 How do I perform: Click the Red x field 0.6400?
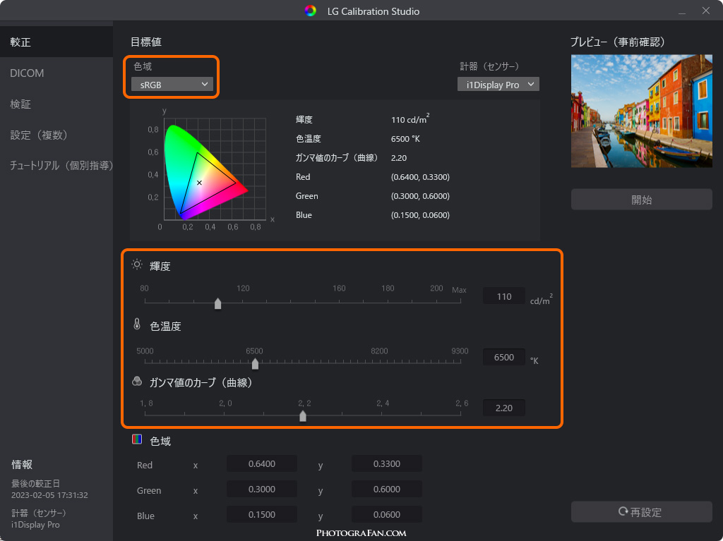pos(261,463)
